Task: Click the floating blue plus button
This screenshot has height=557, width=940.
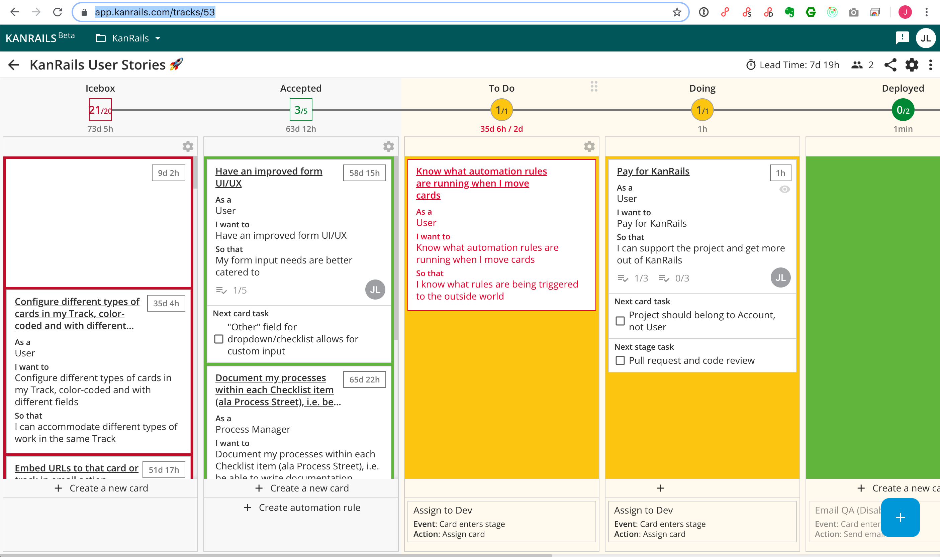Action: (900, 518)
